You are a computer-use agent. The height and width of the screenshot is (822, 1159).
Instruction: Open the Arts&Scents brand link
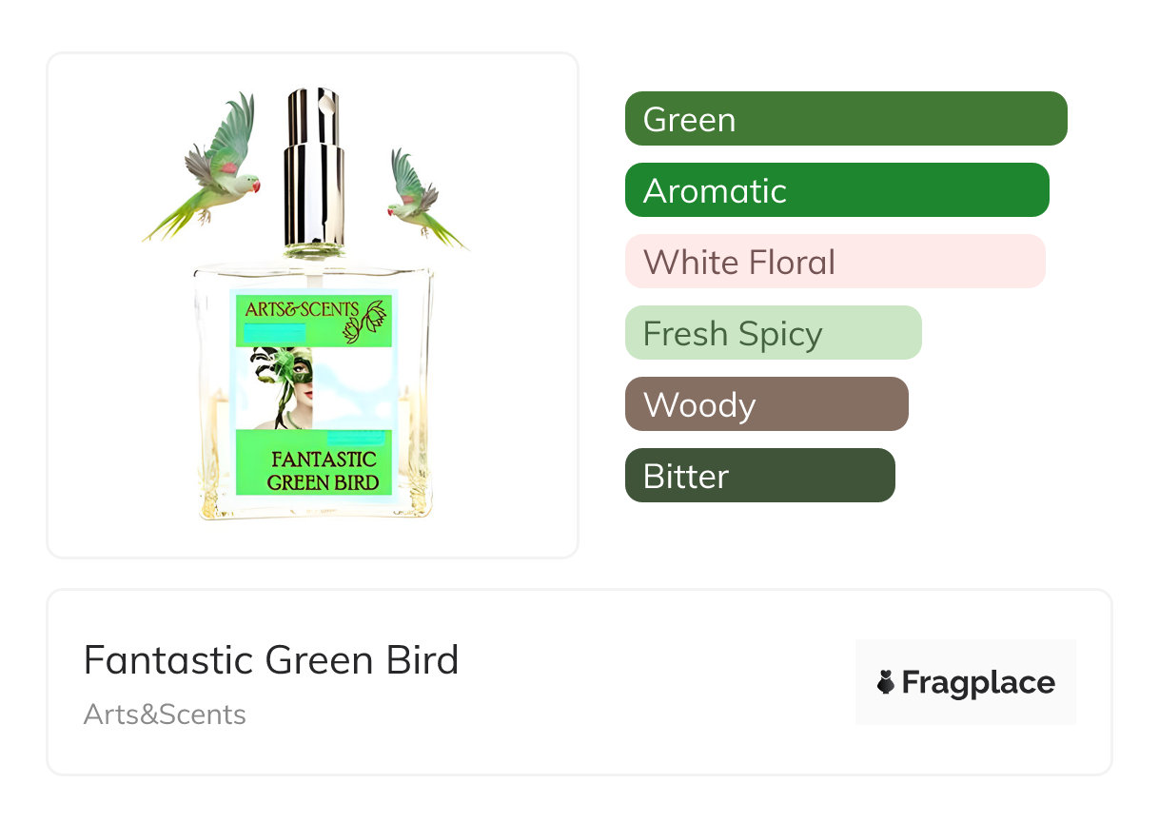[x=165, y=714]
